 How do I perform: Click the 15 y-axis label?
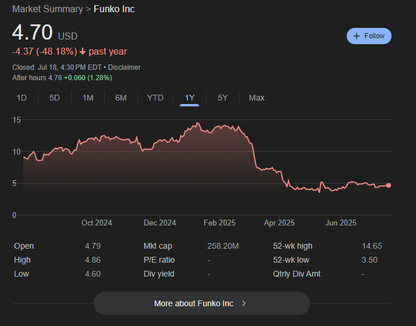(x=16, y=120)
